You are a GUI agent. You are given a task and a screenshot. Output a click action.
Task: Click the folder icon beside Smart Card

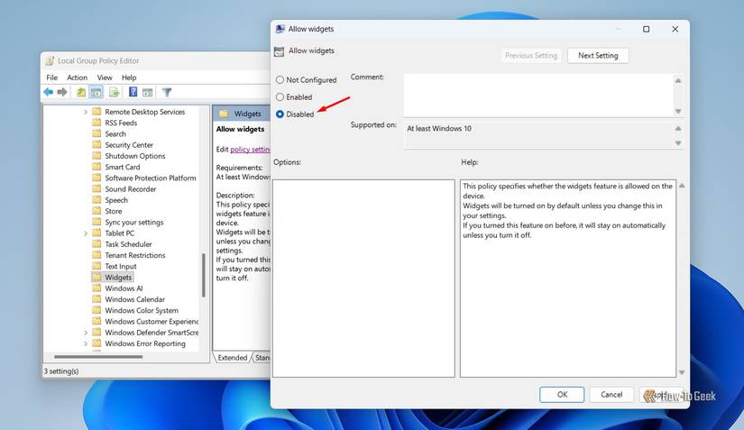point(96,167)
